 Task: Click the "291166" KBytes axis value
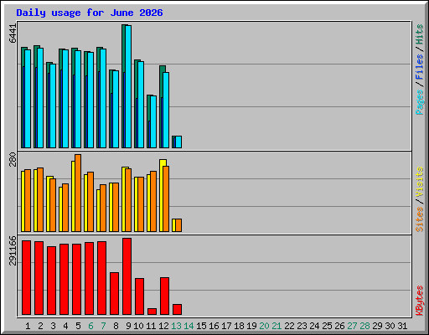pos(13,250)
